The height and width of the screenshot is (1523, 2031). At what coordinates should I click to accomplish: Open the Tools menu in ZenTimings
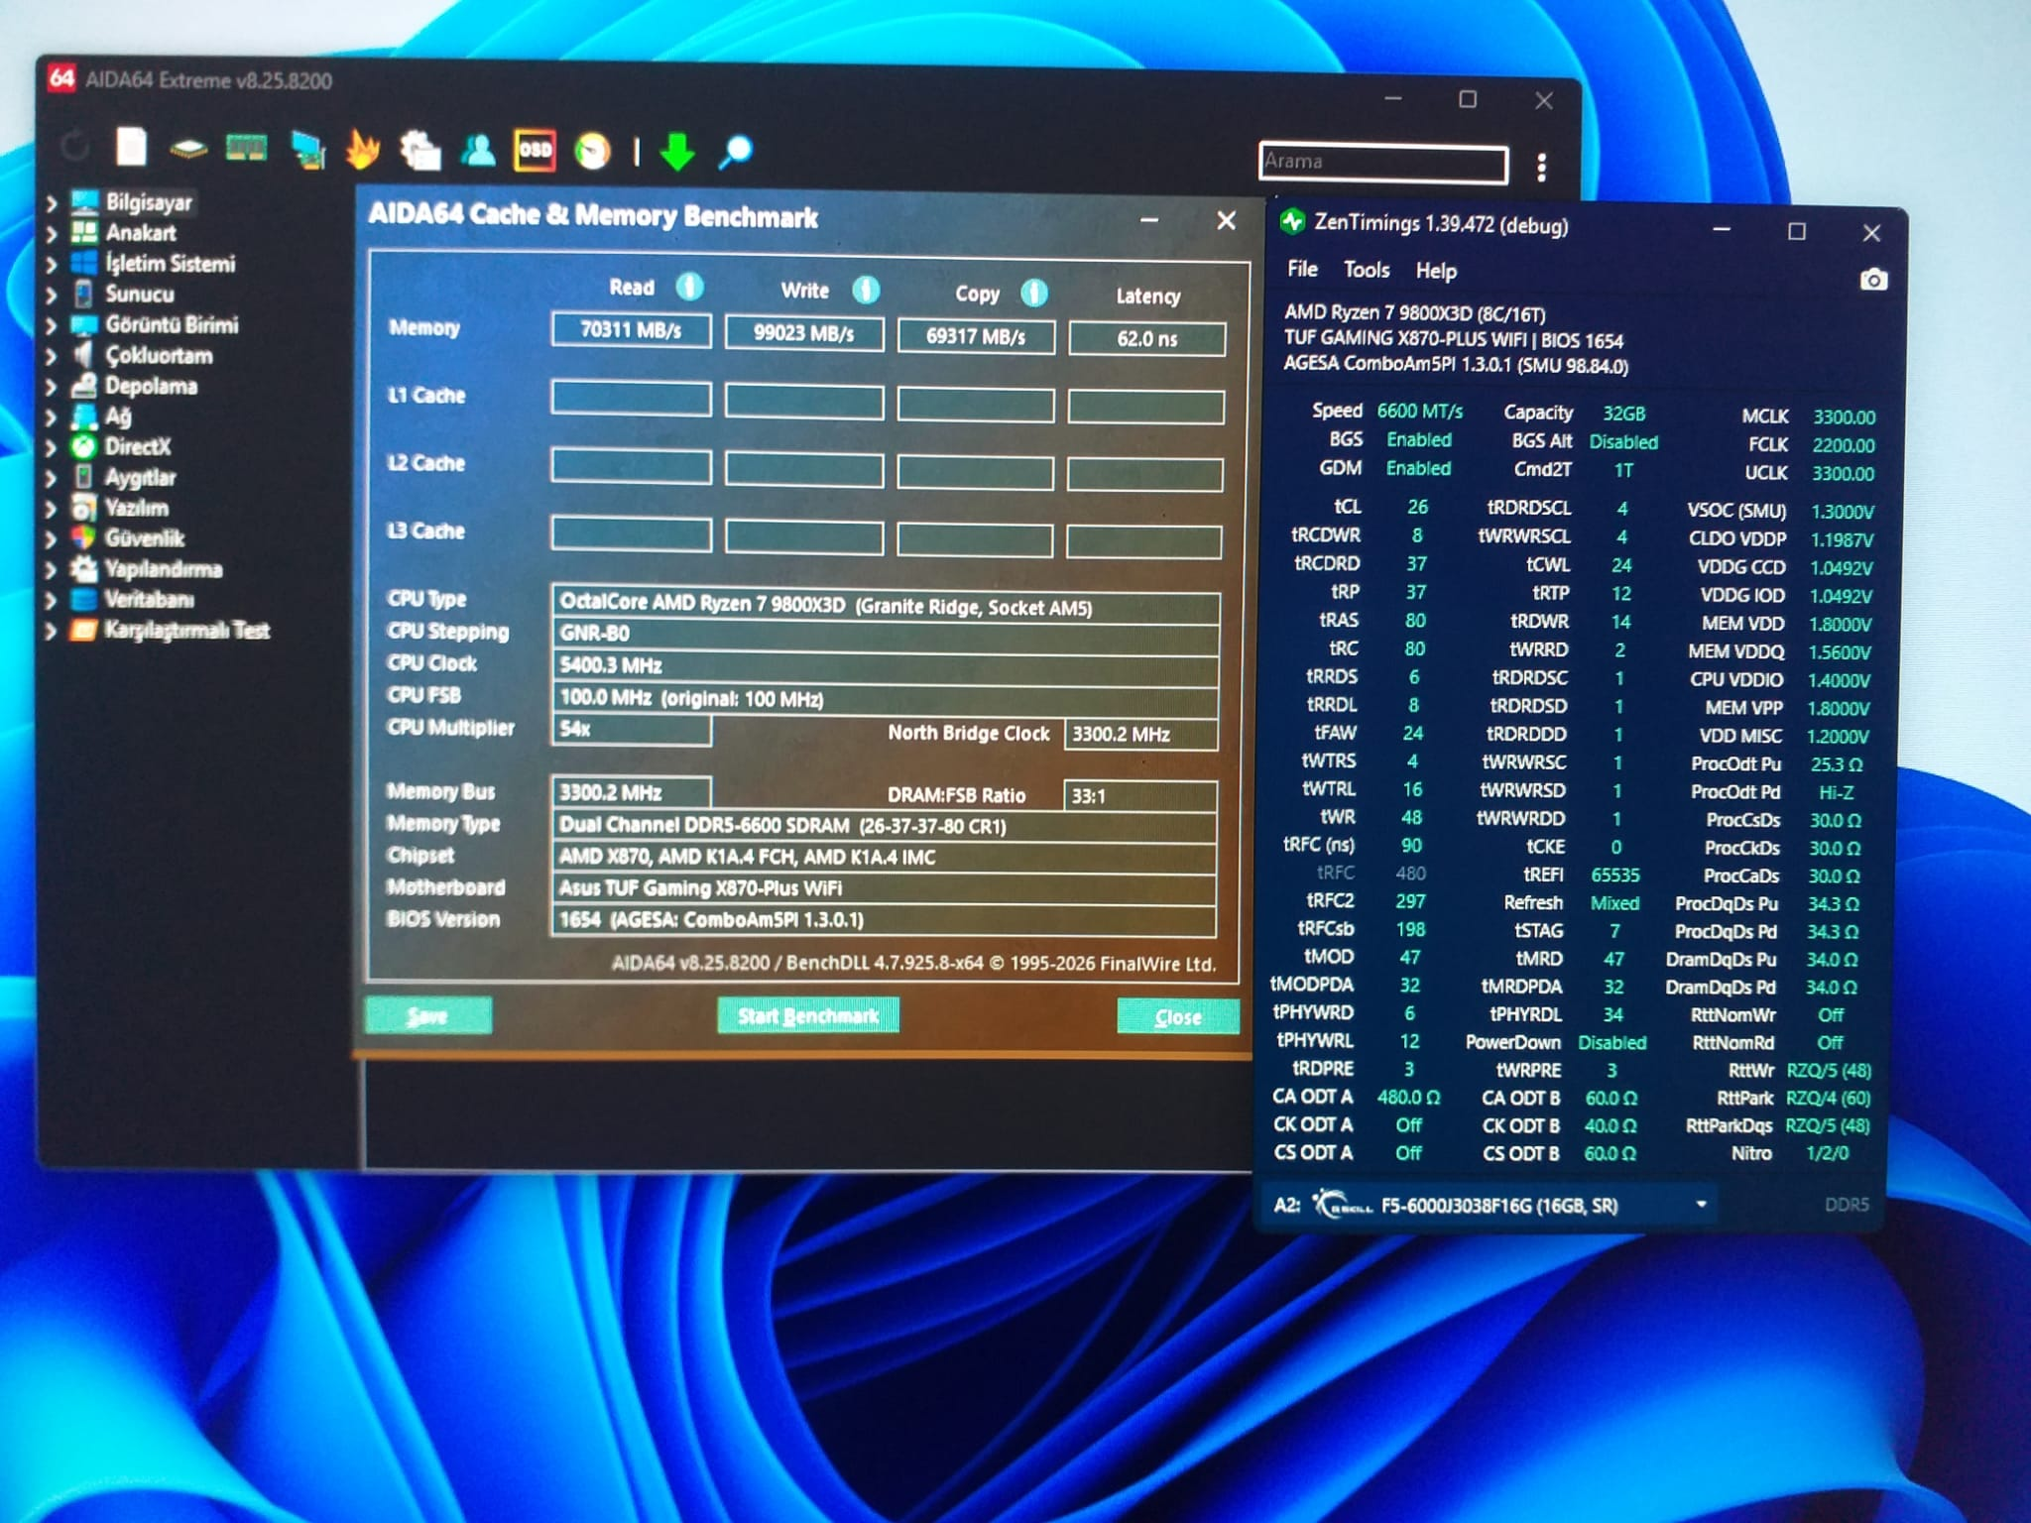click(1367, 270)
